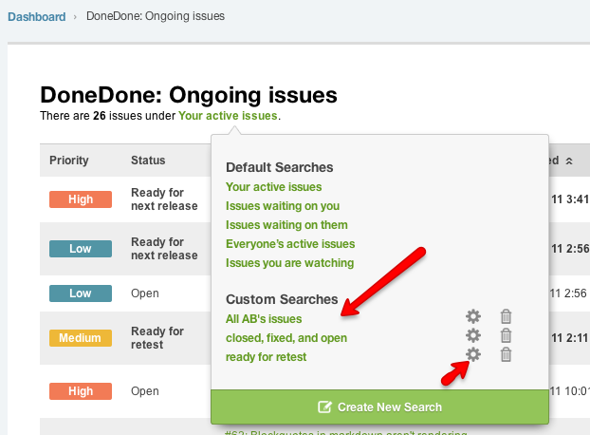Delete the ready for retest search
The height and width of the screenshot is (435, 590).
pyautogui.click(x=507, y=354)
